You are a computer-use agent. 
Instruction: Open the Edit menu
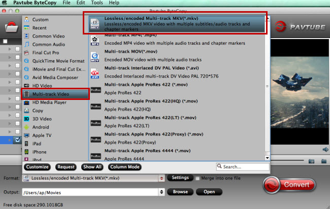(x=81, y=3)
